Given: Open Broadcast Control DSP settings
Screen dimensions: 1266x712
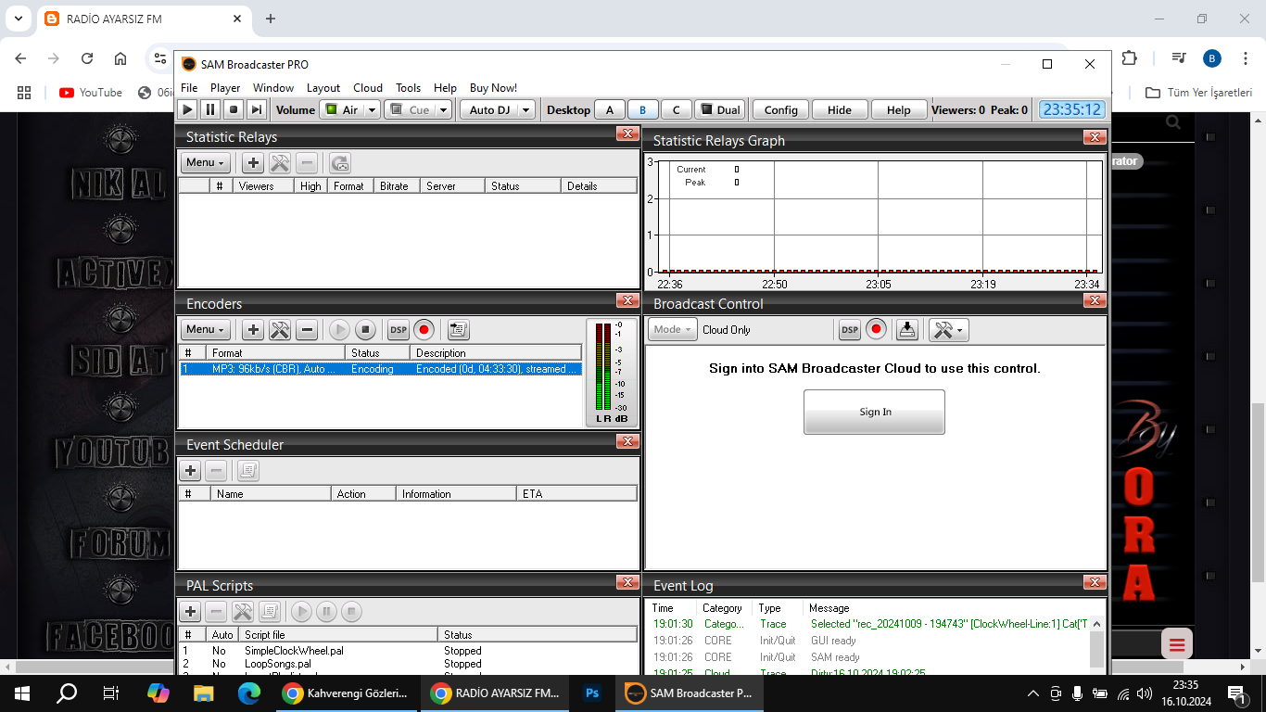Looking at the screenshot, I should (x=849, y=330).
